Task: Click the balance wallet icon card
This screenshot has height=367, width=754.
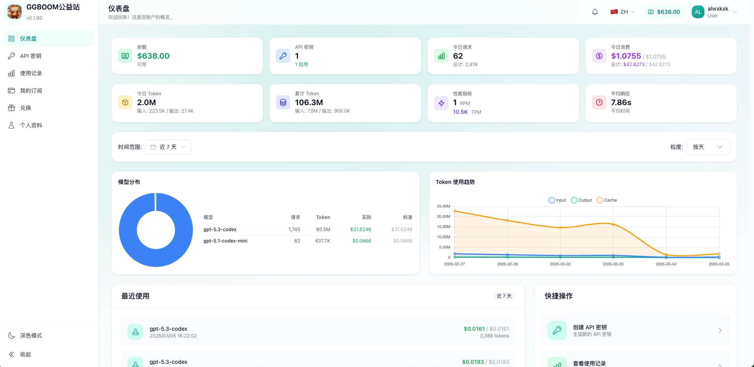Action: click(x=125, y=56)
